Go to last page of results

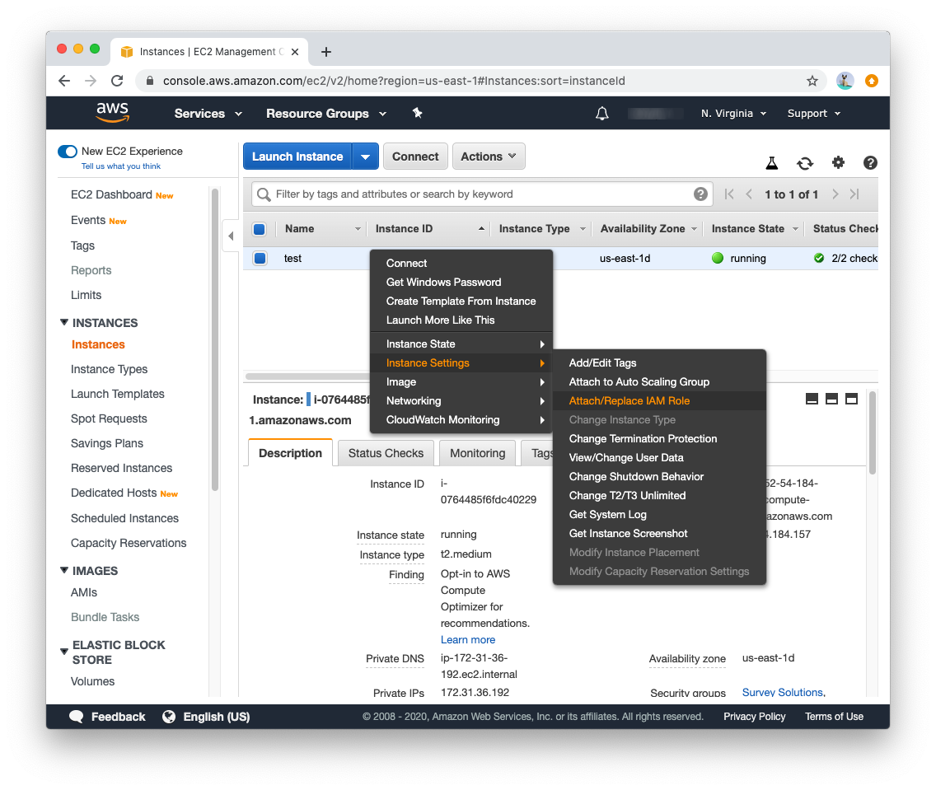(854, 194)
